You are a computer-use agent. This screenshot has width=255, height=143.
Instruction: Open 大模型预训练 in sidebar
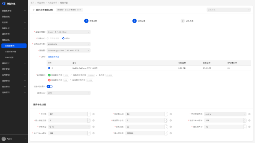[11, 51]
